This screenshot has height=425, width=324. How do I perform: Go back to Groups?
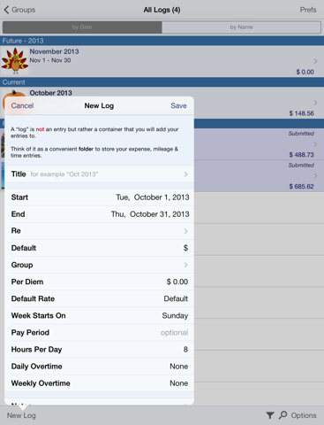pyautogui.click(x=19, y=10)
